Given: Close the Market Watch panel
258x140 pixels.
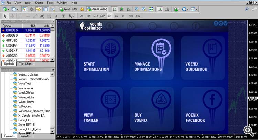Looking at the screenshot, I should pyautogui.click(x=53, y=21).
